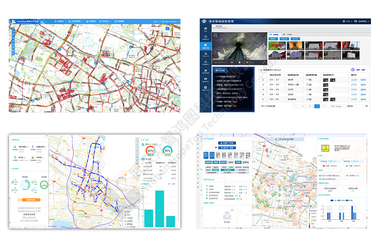Click the HopeMap map search input field
The image size is (376, 251).
coord(156,28)
